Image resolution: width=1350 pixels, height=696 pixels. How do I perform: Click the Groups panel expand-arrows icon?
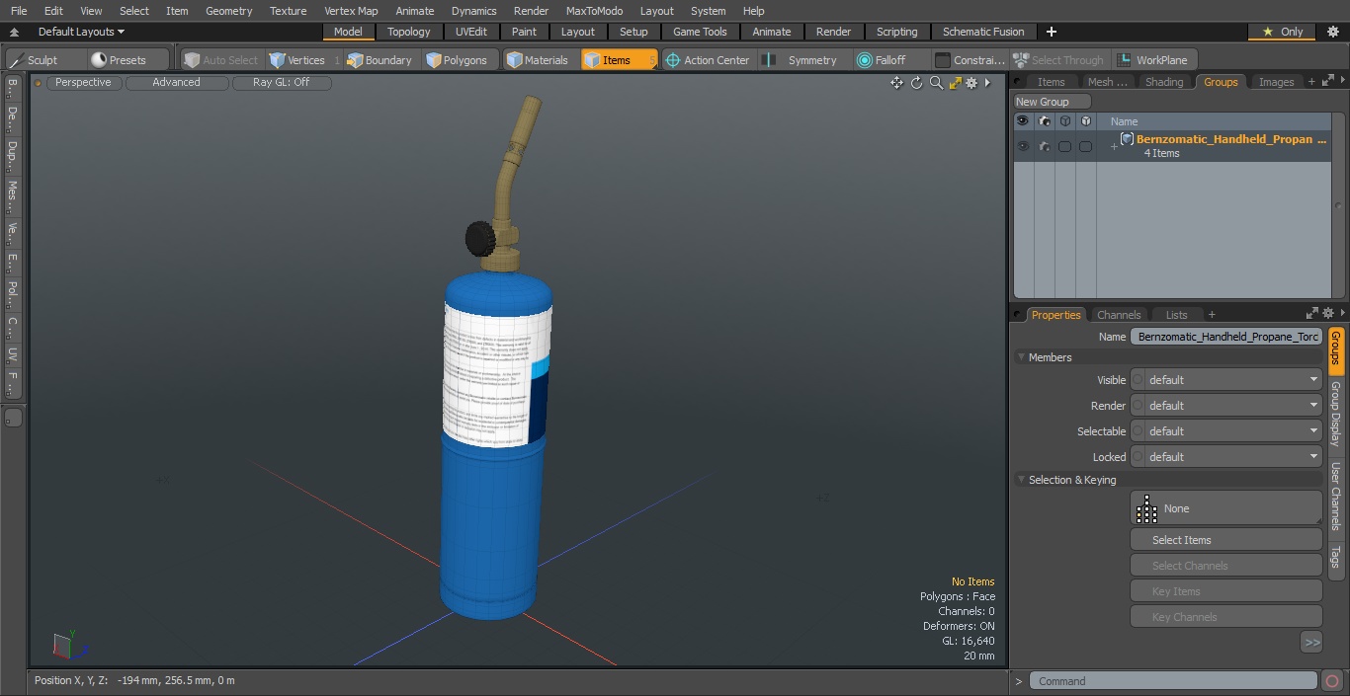pyautogui.click(x=1328, y=81)
